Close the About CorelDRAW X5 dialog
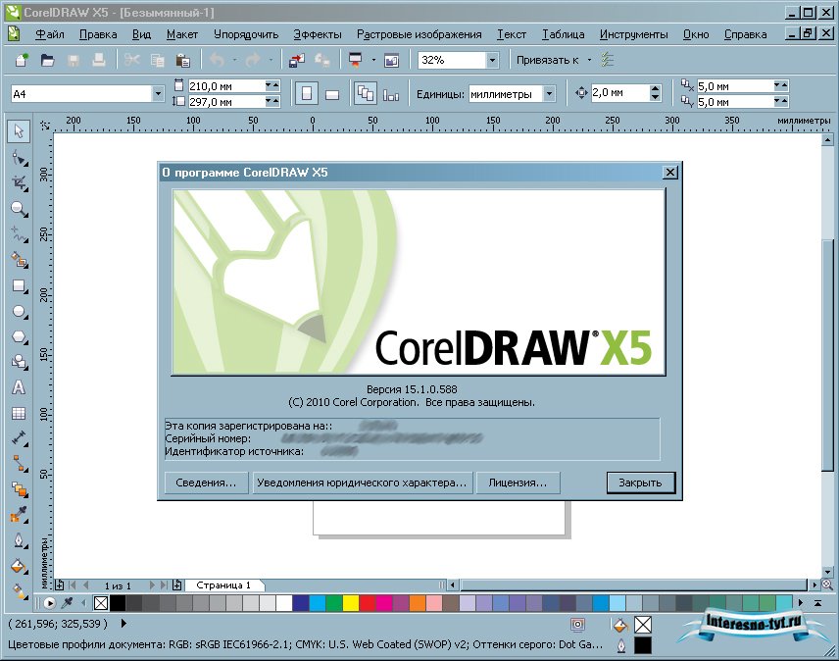The height and width of the screenshot is (661, 839). click(x=669, y=172)
